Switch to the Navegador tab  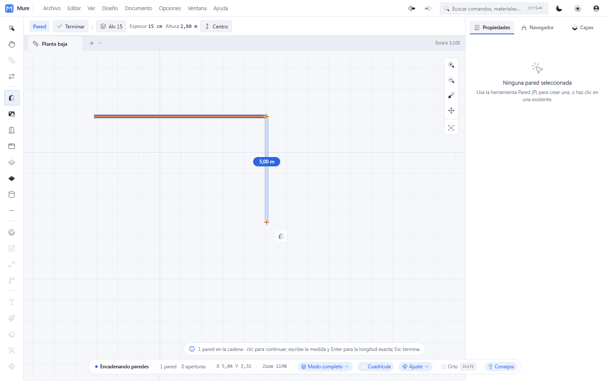click(538, 28)
